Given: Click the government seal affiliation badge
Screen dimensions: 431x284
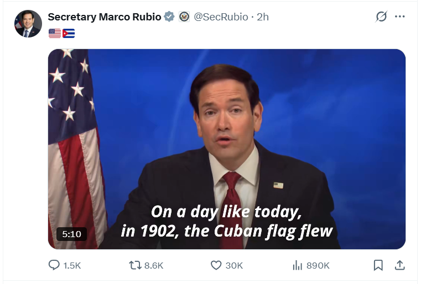Looking at the screenshot, I should 184,17.
